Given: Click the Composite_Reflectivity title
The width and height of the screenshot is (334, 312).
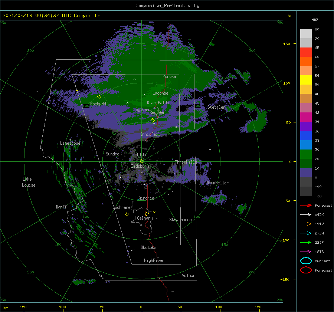Looking at the screenshot, I should coord(167,6).
